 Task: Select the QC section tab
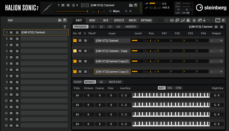click(x=101, y=82)
